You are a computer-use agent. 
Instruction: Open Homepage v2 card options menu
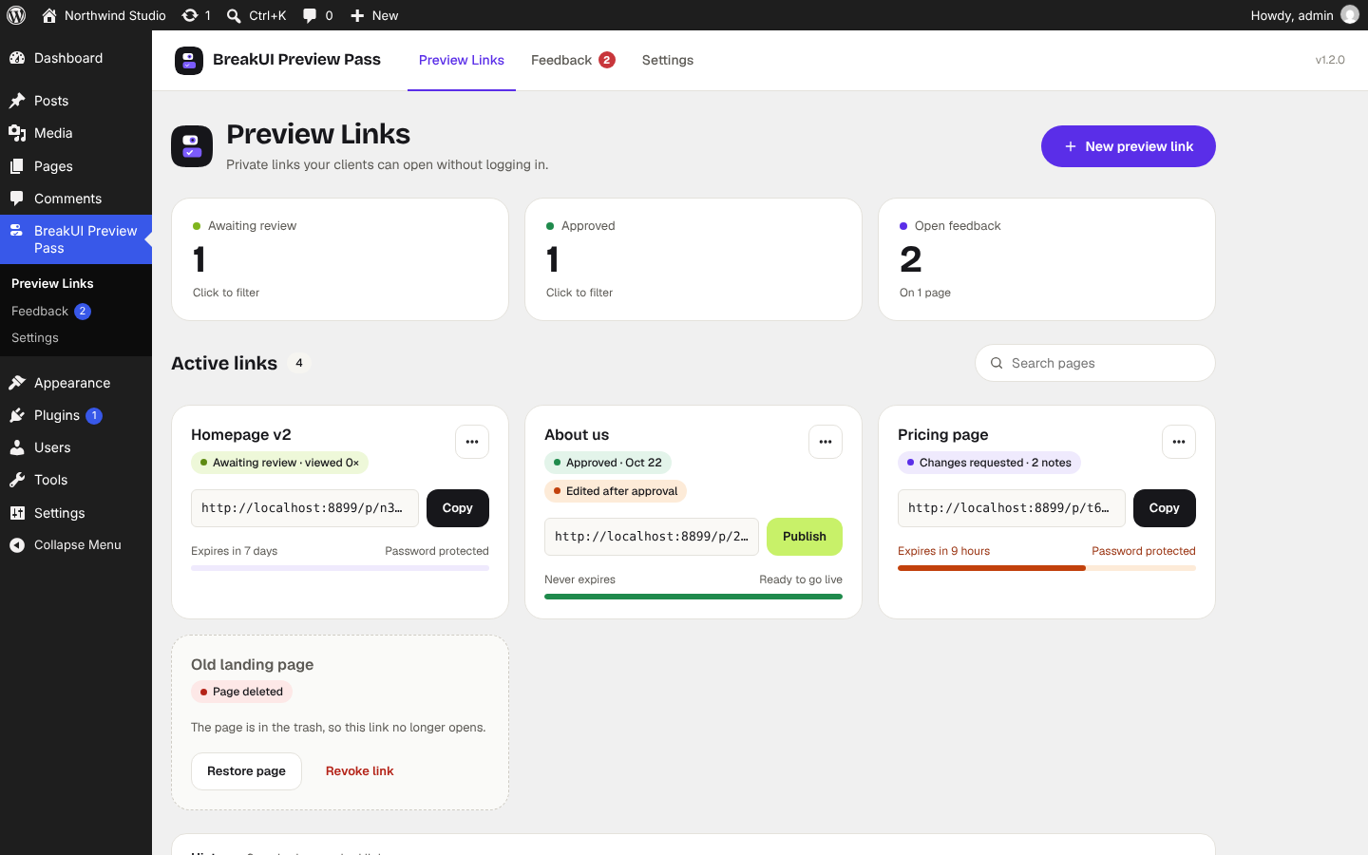pos(472,442)
